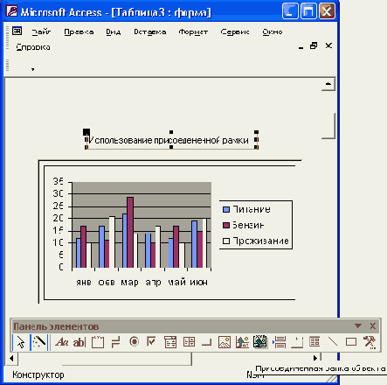Viewport: 387px width, 385px height.
Task: Open More Controls hammer-and-wrench icon
Action: 370,342
